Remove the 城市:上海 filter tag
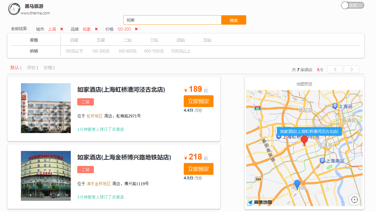Image resolution: width=376 pixels, height=212 pixels. 61,29
